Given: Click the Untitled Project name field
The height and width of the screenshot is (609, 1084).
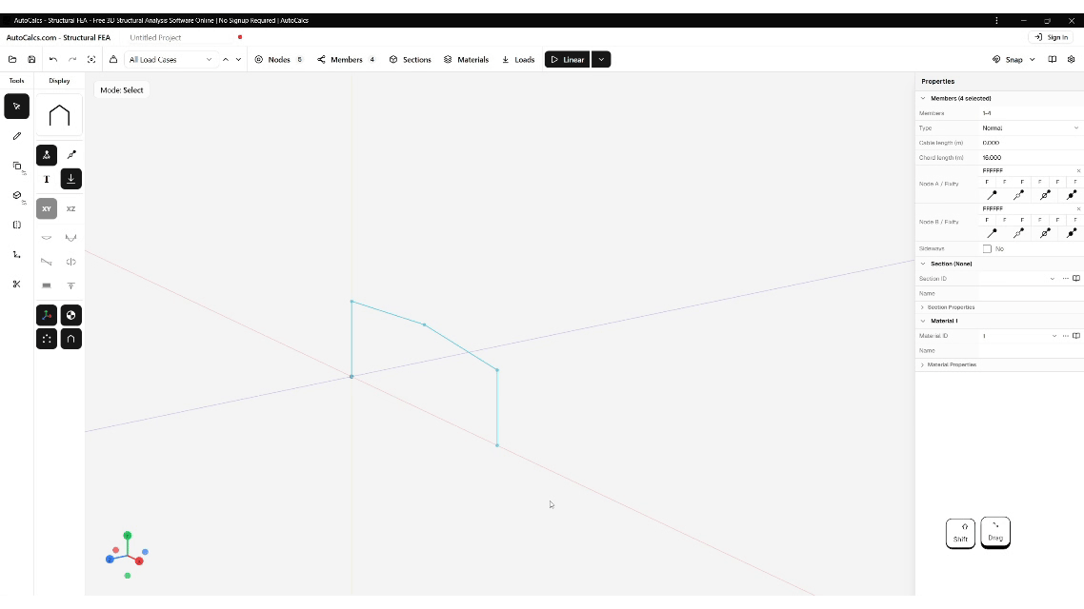Looking at the screenshot, I should coord(155,37).
